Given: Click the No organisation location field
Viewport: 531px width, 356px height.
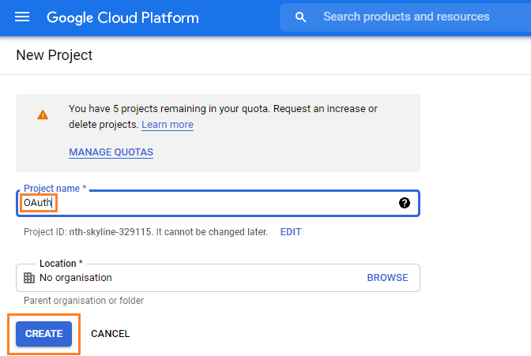Looking at the screenshot, I should click(x=218, y=278).
